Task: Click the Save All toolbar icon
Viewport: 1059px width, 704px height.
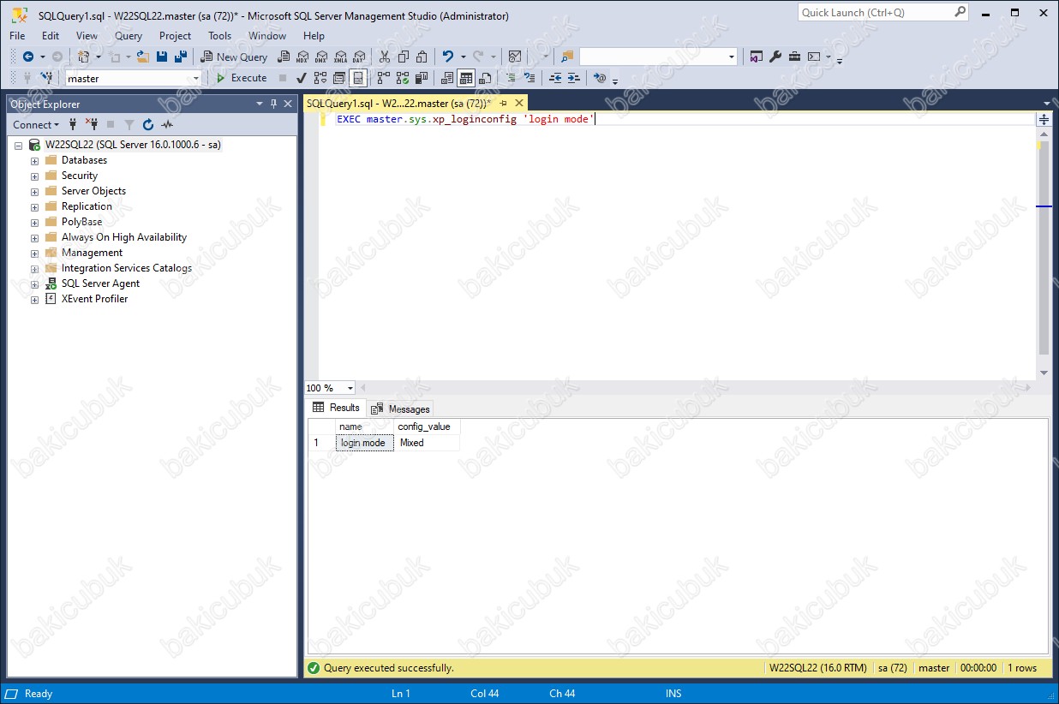Action: [181, 57]
